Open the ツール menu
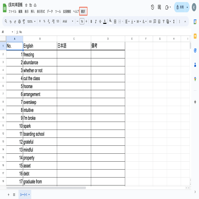Image resolution: width=199 pixels, height=199 pixels. click(x=58, y=12)
